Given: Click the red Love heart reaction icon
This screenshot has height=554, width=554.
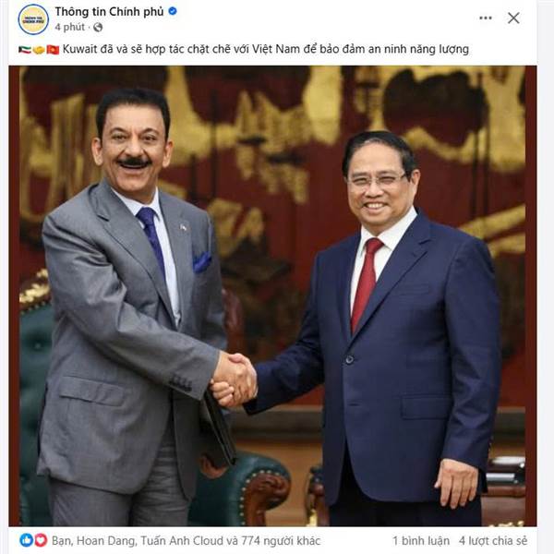Looking at the screenshot, I should point(41,540).
